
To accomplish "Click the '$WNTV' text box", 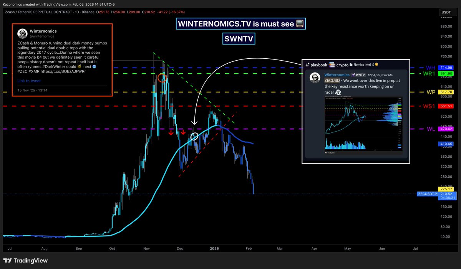I will [x=239, y=38].
